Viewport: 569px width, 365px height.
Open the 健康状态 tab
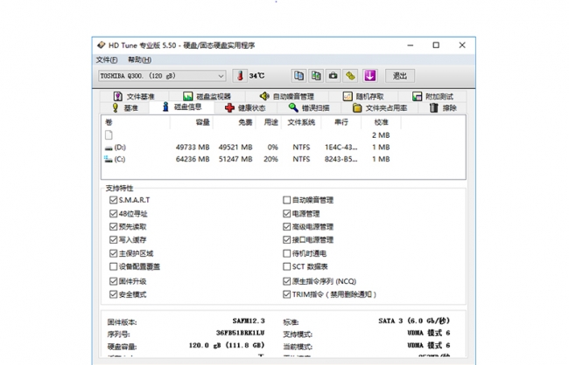click(245, 108)
